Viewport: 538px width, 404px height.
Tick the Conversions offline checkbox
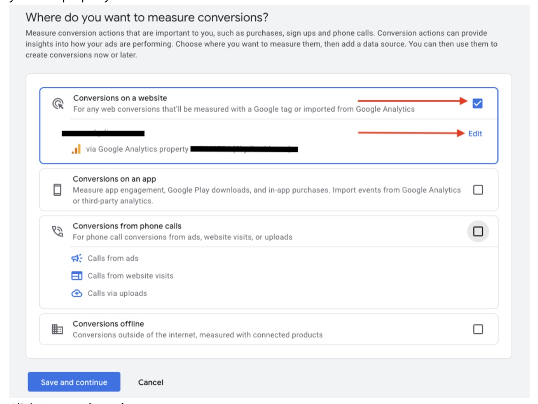coord(478,329)
